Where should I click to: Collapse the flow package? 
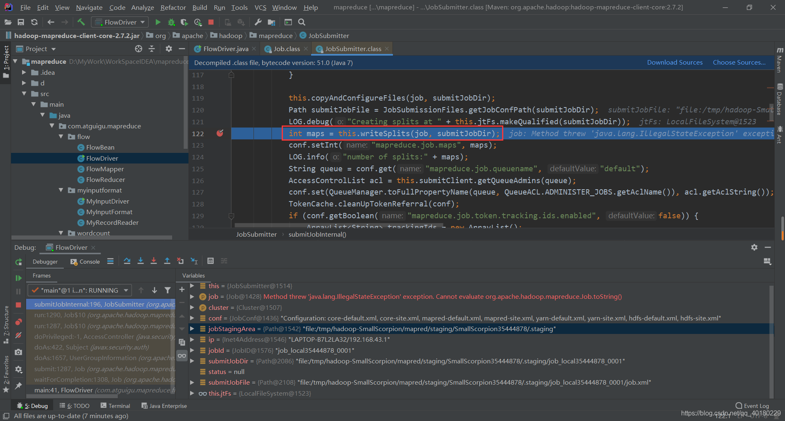61,137
